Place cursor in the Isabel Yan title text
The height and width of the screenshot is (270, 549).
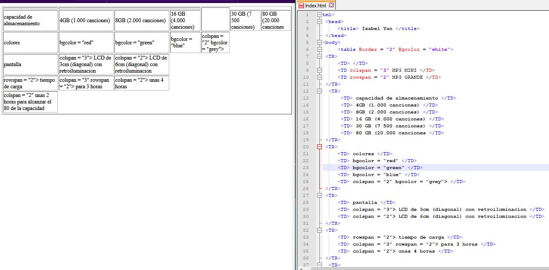click(x=377, y=28)
